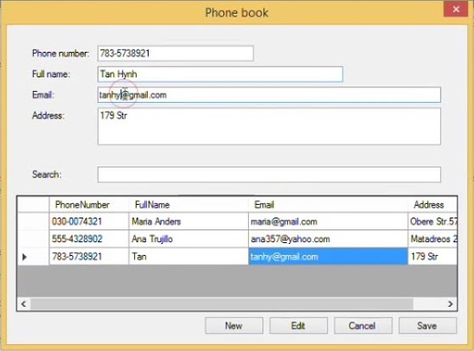Cancel the current edit
Viewport: 474px width, 351px height.
tap(363, 326)
